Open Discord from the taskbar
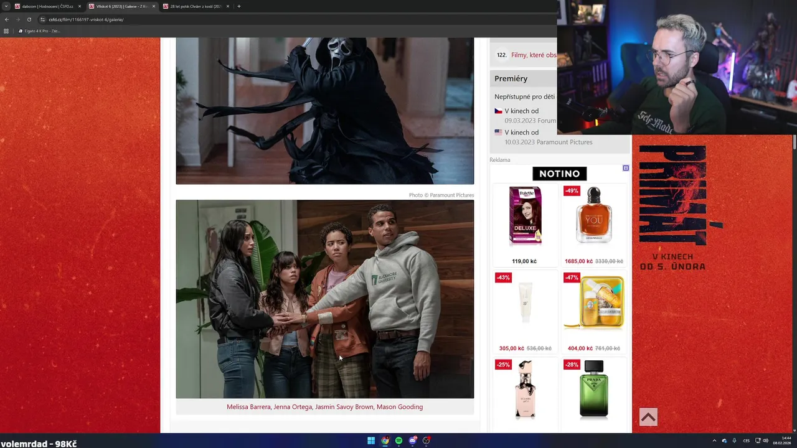 tap(413, 441)
